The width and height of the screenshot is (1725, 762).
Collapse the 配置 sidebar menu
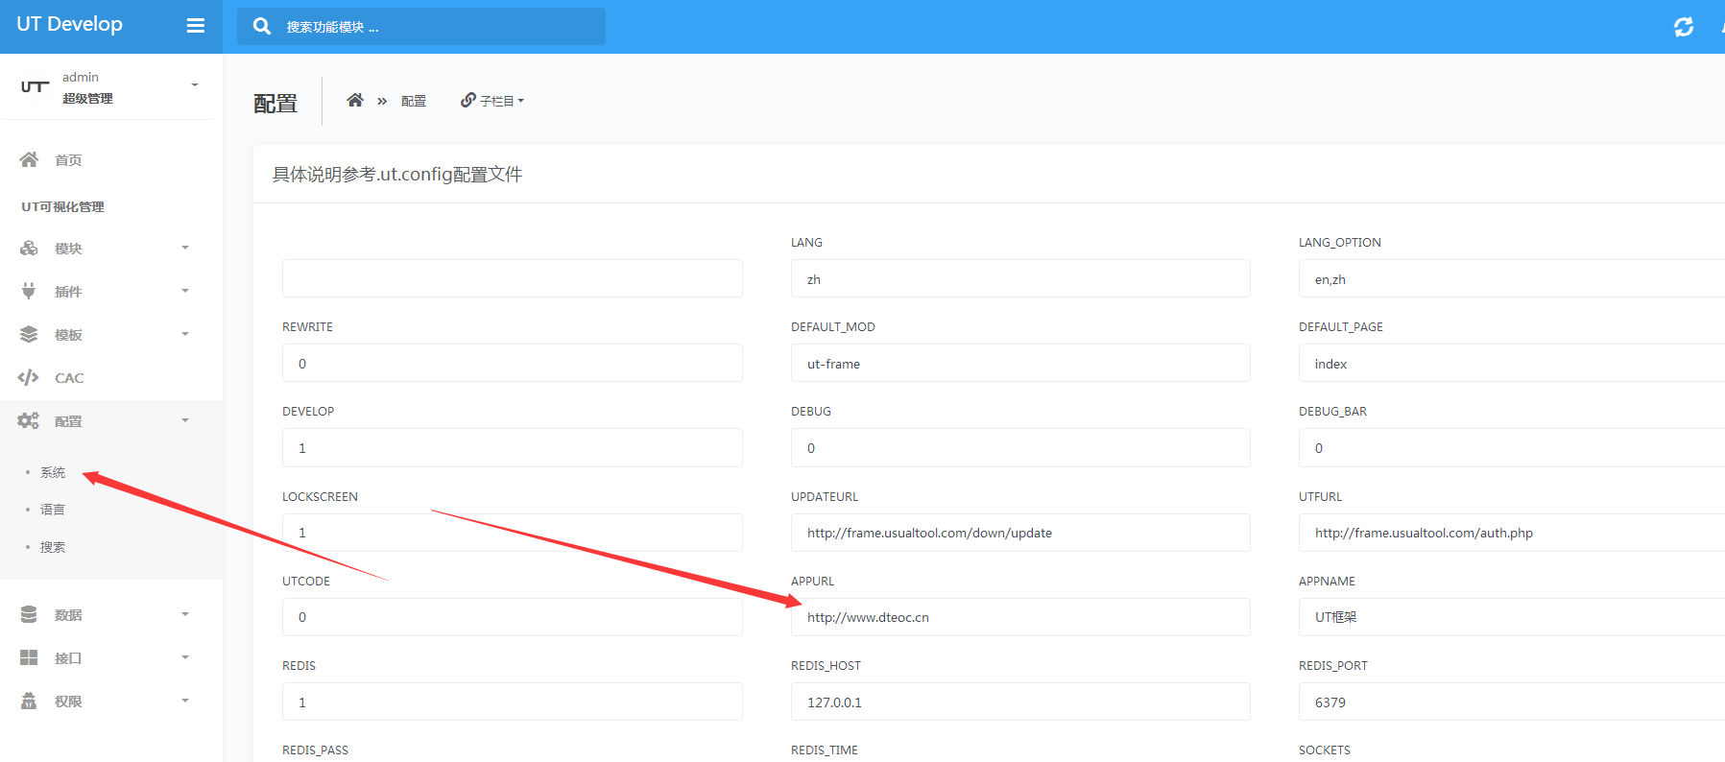click(106, 421)
